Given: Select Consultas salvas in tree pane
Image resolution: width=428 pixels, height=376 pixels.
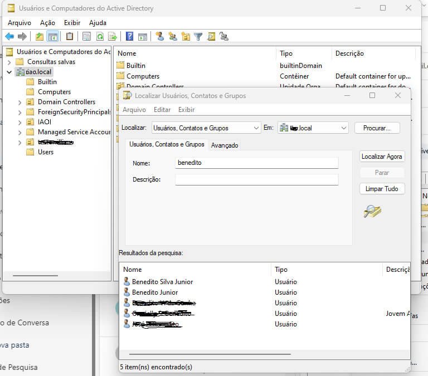Looking at the screenshot, I should pos(51,62).
